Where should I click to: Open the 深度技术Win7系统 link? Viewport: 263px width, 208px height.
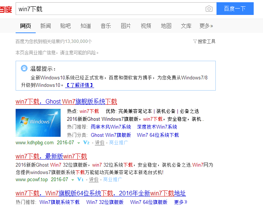[x=157, y=127]
